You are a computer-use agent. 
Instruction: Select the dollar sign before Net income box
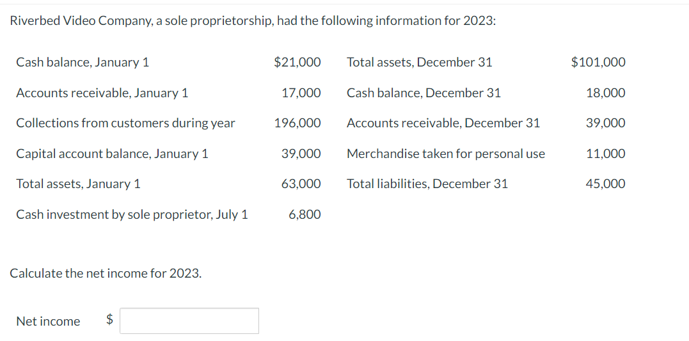tap(111, 321)
